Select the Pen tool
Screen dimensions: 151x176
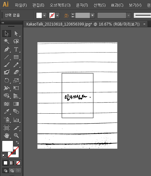point(7,49)
